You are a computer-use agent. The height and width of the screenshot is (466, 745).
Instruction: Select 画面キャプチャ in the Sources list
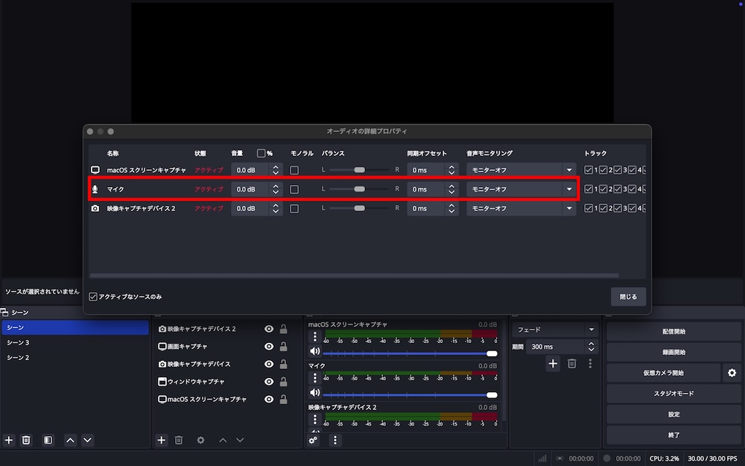187,346
